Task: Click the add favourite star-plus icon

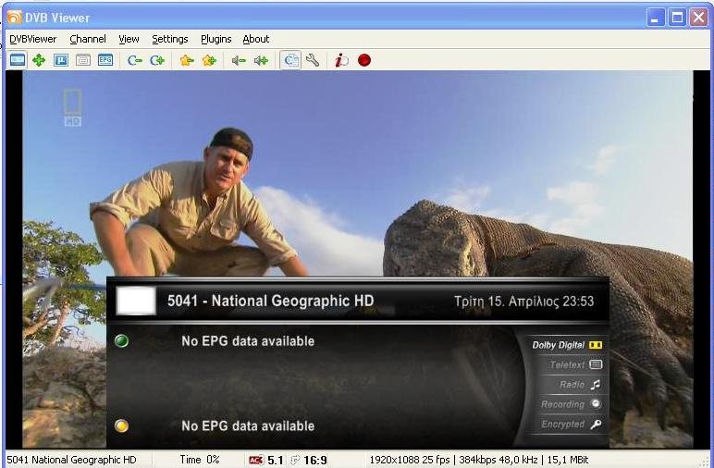Action: 209,60
